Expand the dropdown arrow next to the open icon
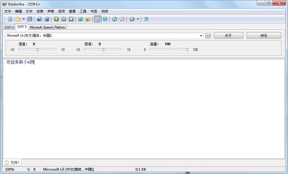288x174 pixels. 23,19
